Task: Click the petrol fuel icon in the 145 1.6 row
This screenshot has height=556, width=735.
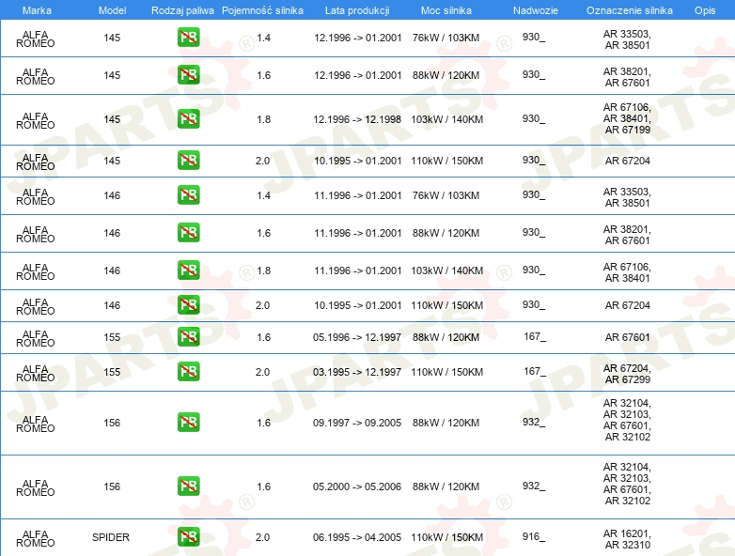Action: 188,75
